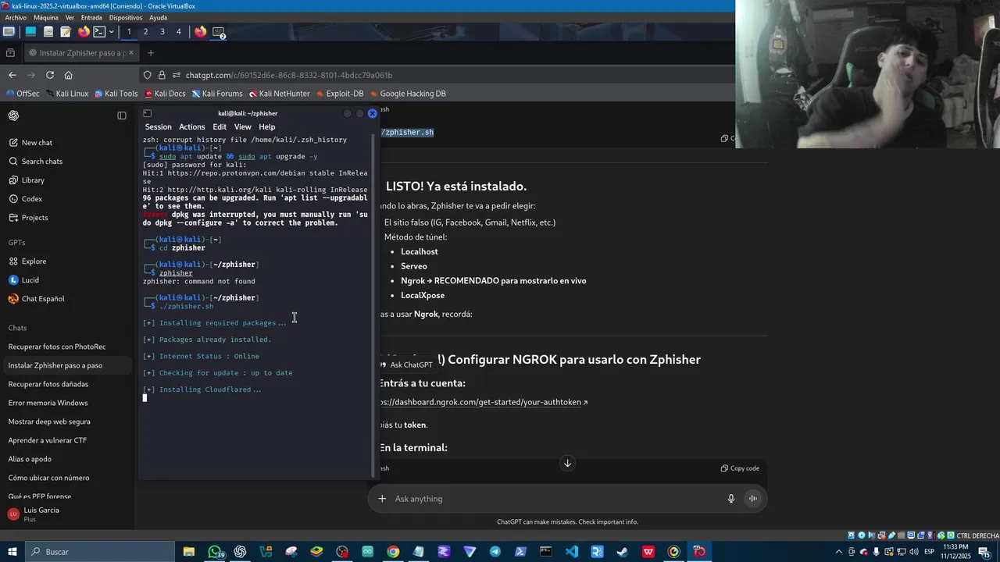Switch to workspace 4 in Kali panel

[178, 32]
